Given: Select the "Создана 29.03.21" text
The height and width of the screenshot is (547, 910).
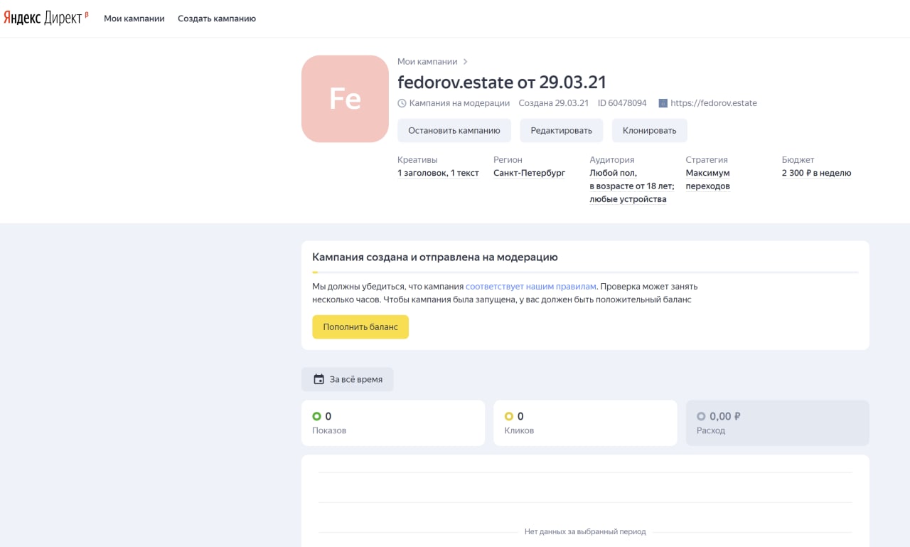Looking at the screenshot, I should pyautogui.click(x=554, y=103).
